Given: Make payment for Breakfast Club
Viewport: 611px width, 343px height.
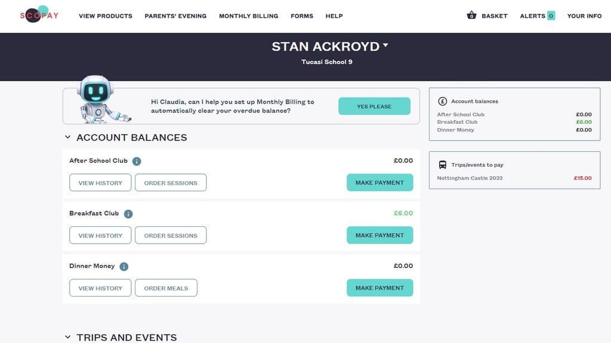Looking at the screenshot, I should [x=379, y=235].
